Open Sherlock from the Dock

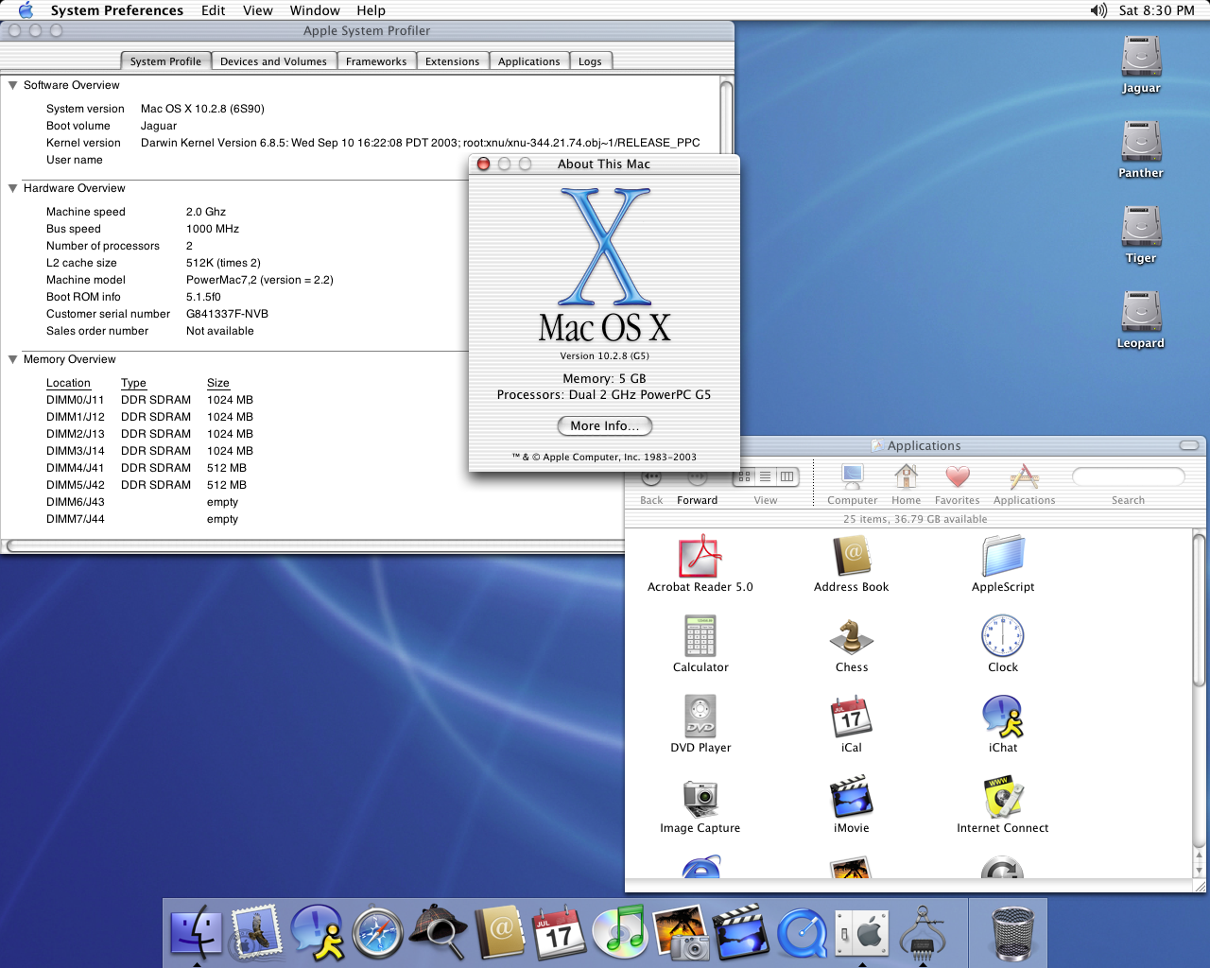point(438,932)
